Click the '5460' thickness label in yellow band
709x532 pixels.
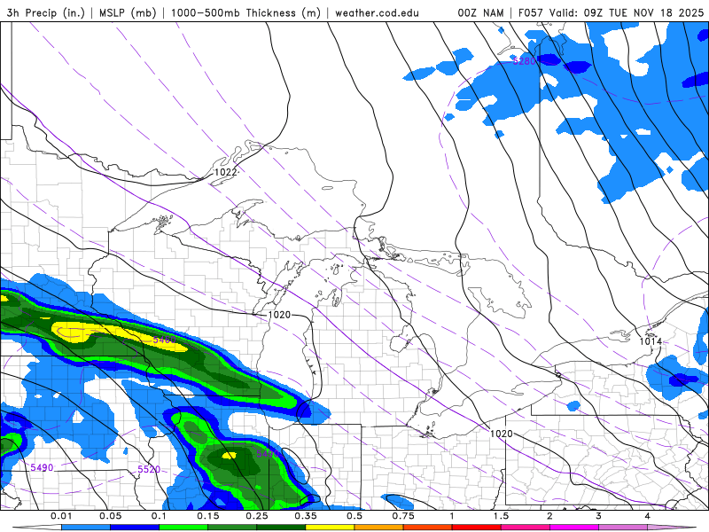coord(164,340)
